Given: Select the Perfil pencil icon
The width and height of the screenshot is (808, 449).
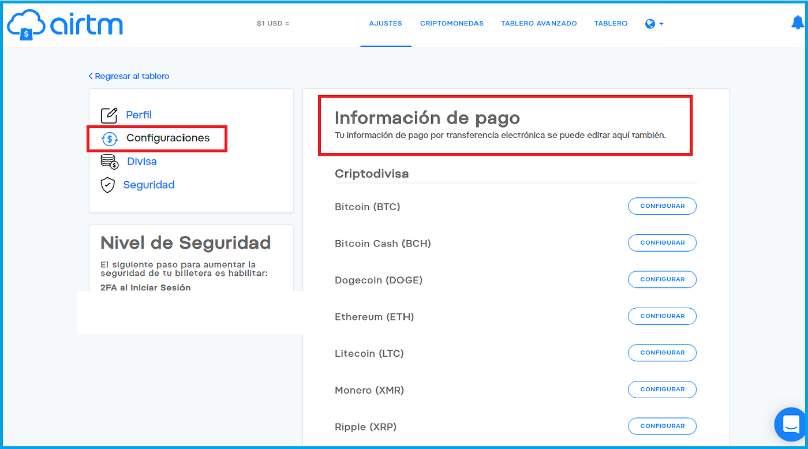Looking at the screenshot, I should (x=108, y=115).
